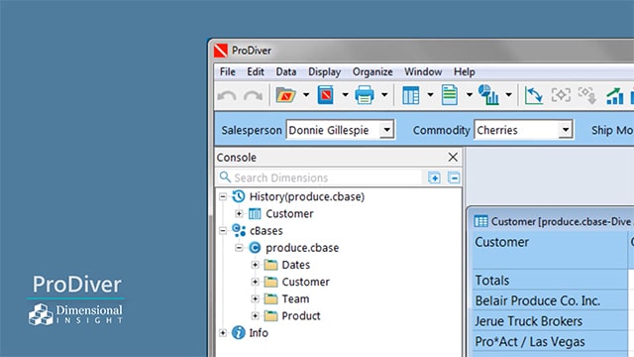The height and width of the screenshot is (357, 634).
Task: Select Pro*Act / Las Vegas row
Action: [551, 341]
